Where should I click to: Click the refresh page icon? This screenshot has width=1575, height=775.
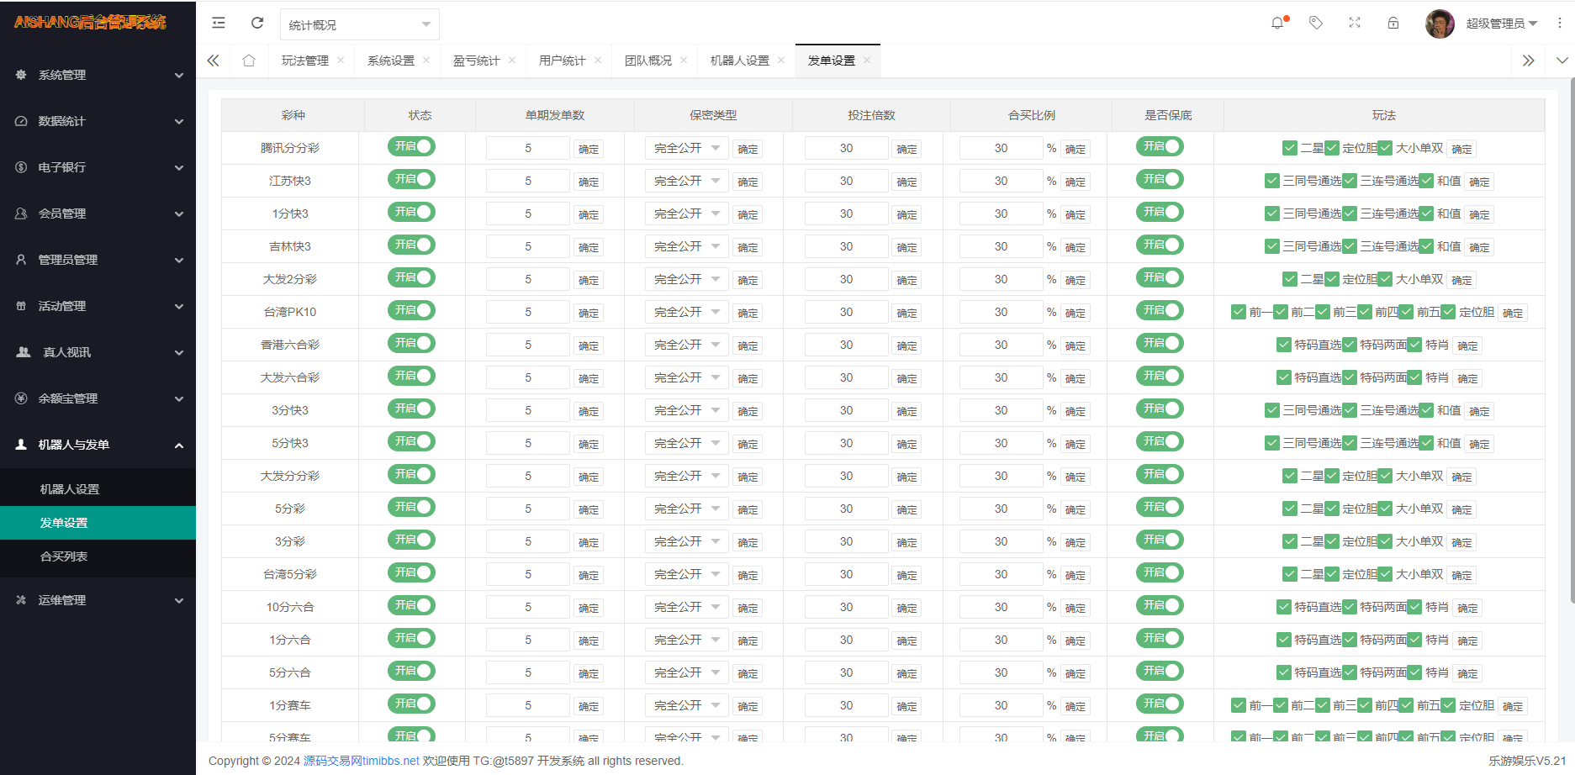pyautogui.click(x=257, y=23)
